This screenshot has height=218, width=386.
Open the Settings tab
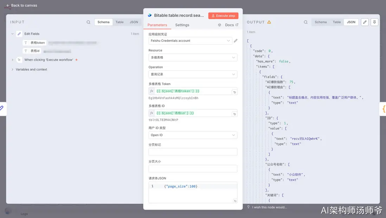click(x=182, y=25)
